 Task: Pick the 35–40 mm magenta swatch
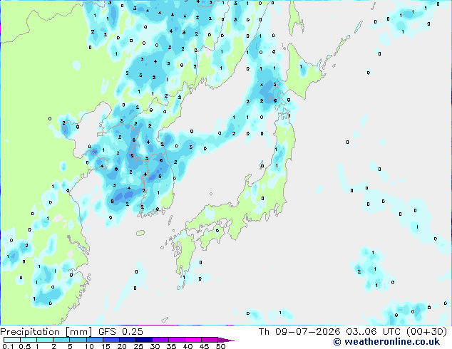[x=177, y=340]
